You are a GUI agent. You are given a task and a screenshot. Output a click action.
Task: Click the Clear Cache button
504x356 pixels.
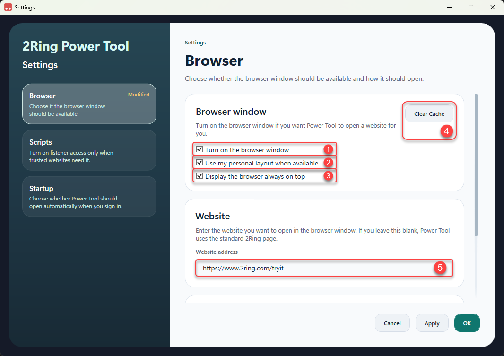(x=429, y=114)
